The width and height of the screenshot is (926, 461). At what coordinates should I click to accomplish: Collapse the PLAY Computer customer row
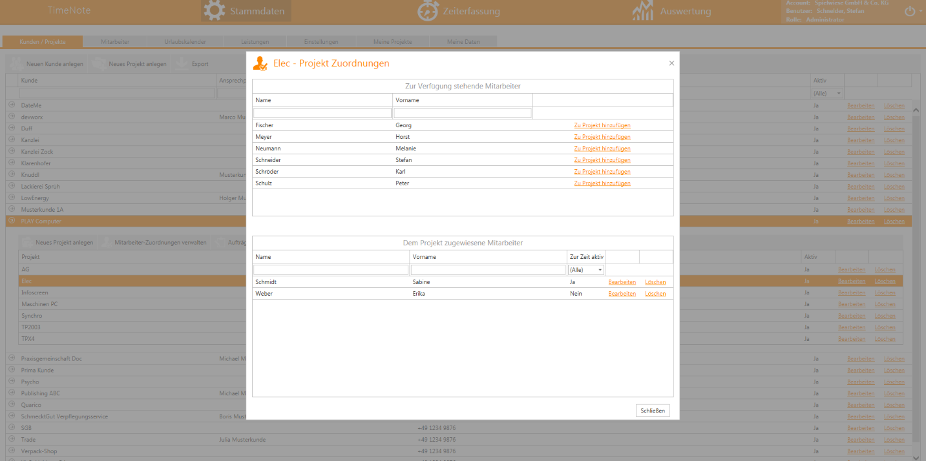[x=12, y=221]
